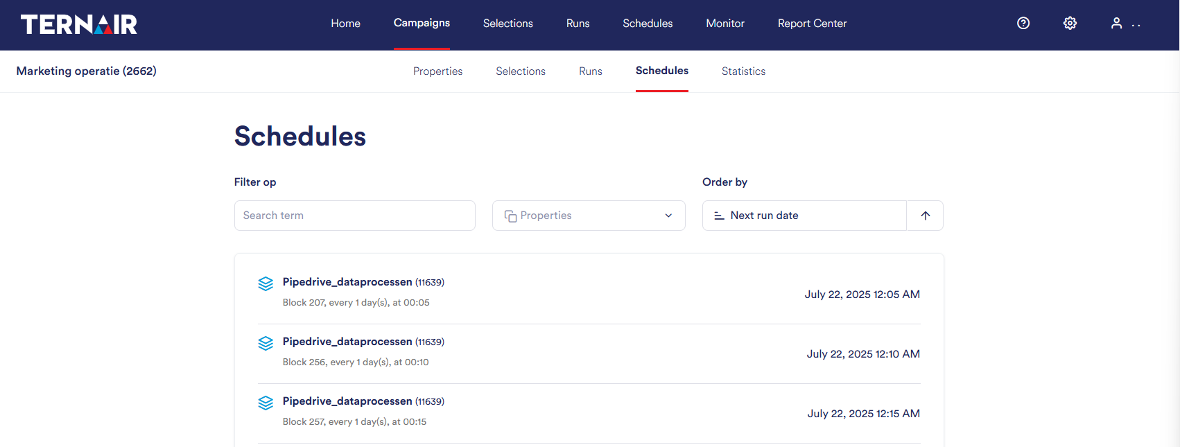
Task: Click layers icon of Block 257 schedule
Action: point(266,403)
